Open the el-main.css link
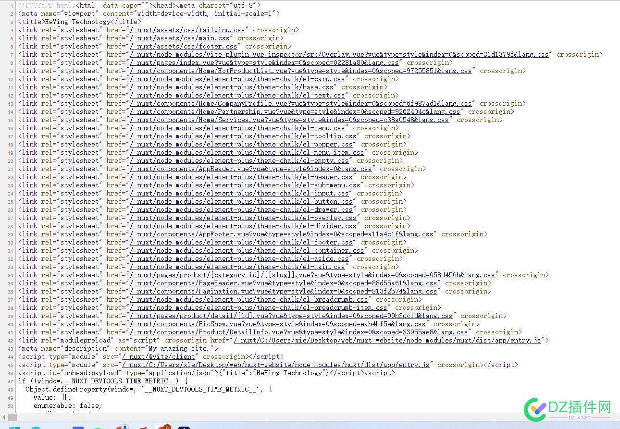Image resolution: width=620 pixels, height=429 pixels. click(237, 267)
